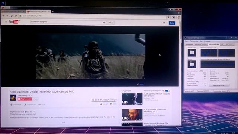Click the browser forward arrow
The image size is (238, 134).
(x=7, y=16)
